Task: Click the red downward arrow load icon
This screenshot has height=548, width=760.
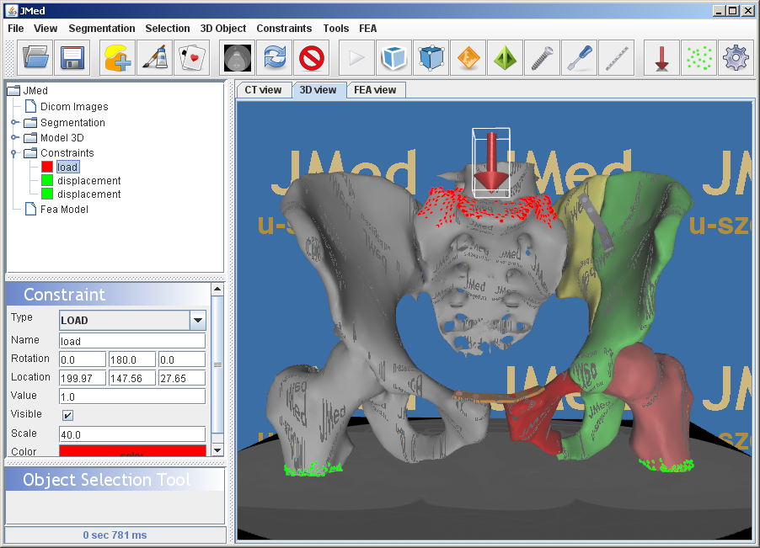Action: (661, 58)
